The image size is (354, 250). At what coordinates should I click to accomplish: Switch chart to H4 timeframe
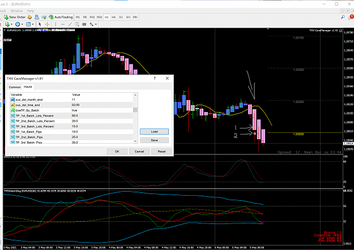click(113, 17)
